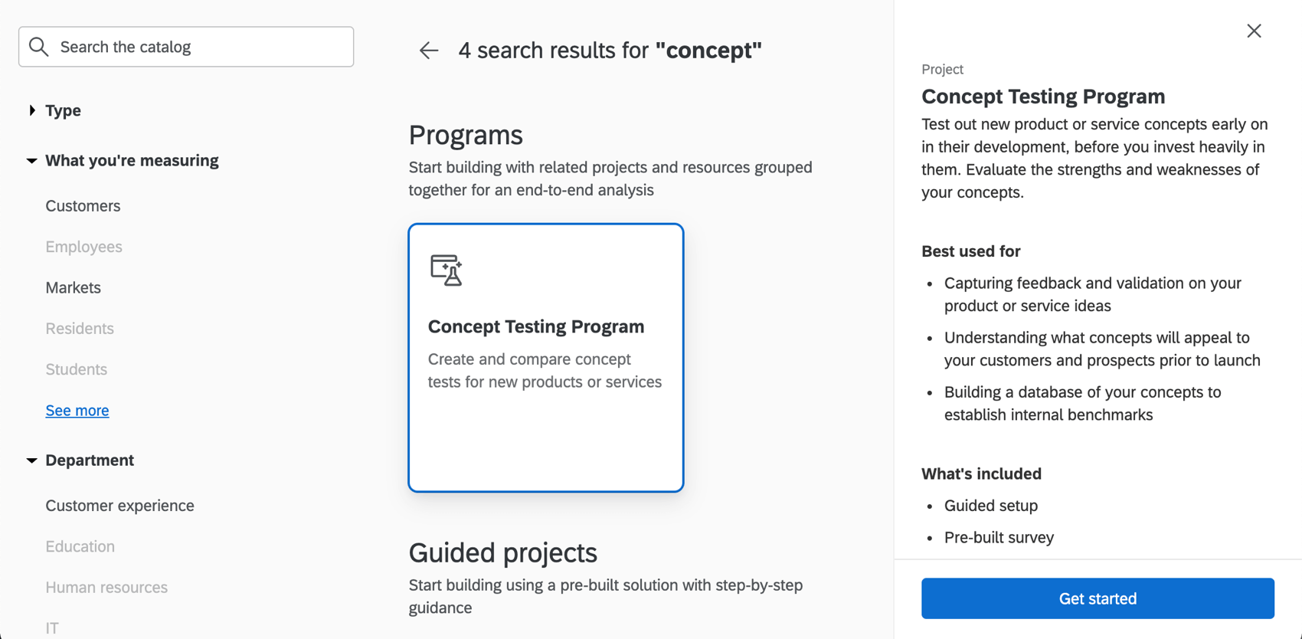Enable the Customer experience department filter

(x=119, y=506)
